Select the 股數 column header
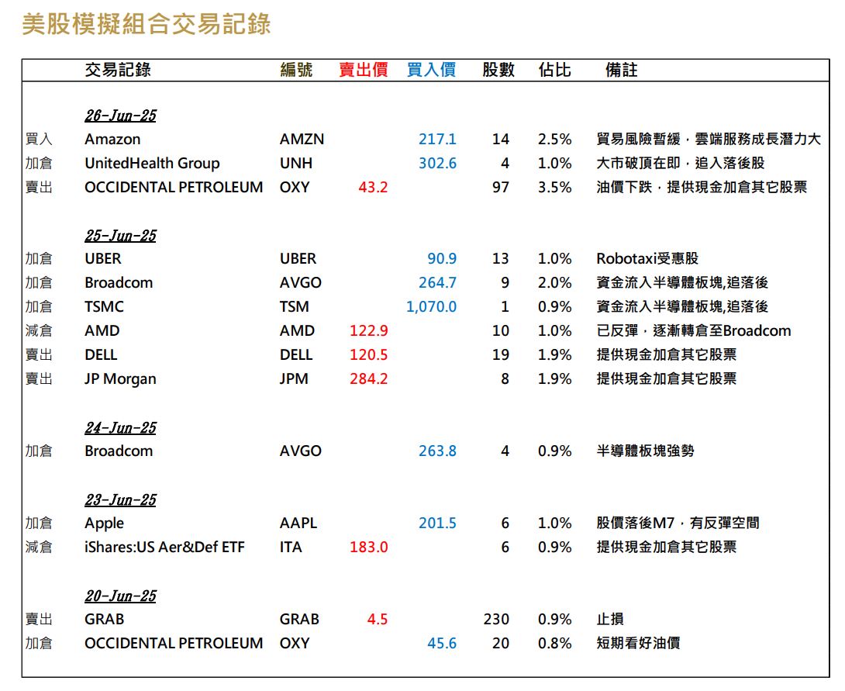The image size is (845, 691). click(x=498, y=70)
